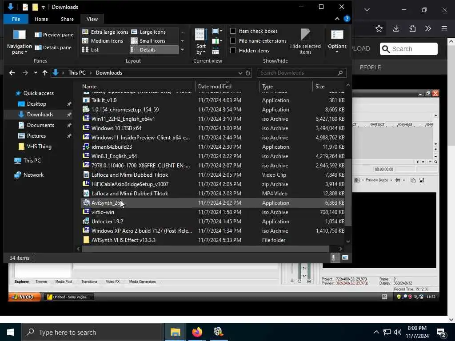Open Firefox downloads icon
455x341 pixels.
click(x=396, y=28)
